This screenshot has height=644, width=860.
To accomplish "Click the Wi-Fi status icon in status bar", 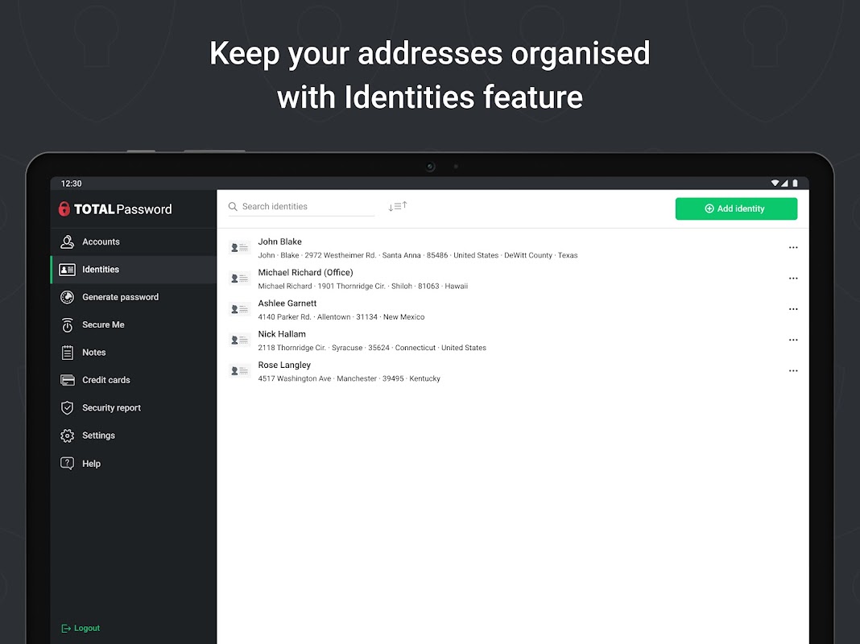I will click(x=775, y=183).
